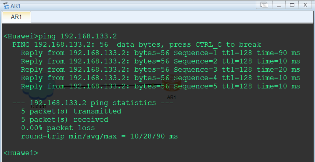Click the Sequence=2 reply line
Screen dimensions: 315x162
[x=160, y=61]
